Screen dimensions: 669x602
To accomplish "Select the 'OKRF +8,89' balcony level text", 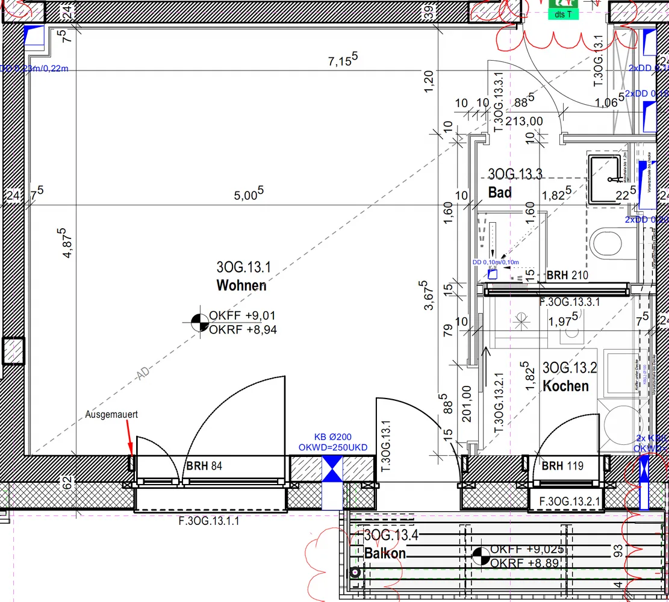I will click(524, 563).
